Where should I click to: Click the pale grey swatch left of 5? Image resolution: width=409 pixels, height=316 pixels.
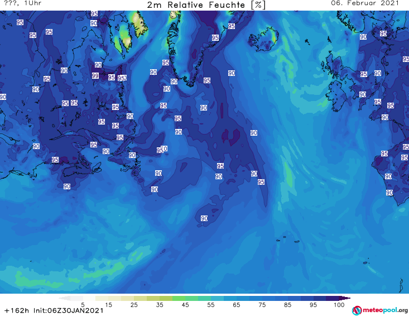pyautogui.click(x=76, y=298)
